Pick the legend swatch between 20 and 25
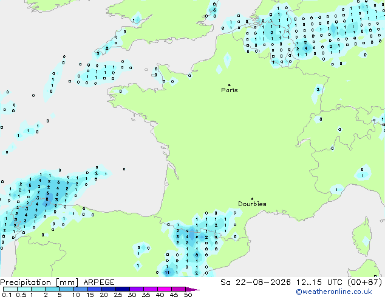This screenshot has height=297, width=385. pyautogui.click(x=108, y=289)
